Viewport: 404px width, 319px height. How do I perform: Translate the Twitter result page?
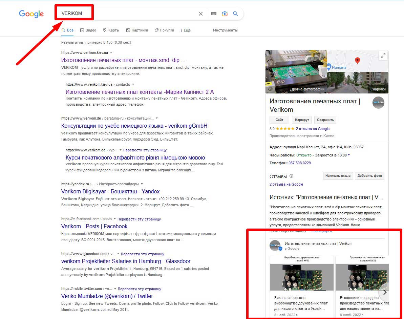click(x=140, y=289)
